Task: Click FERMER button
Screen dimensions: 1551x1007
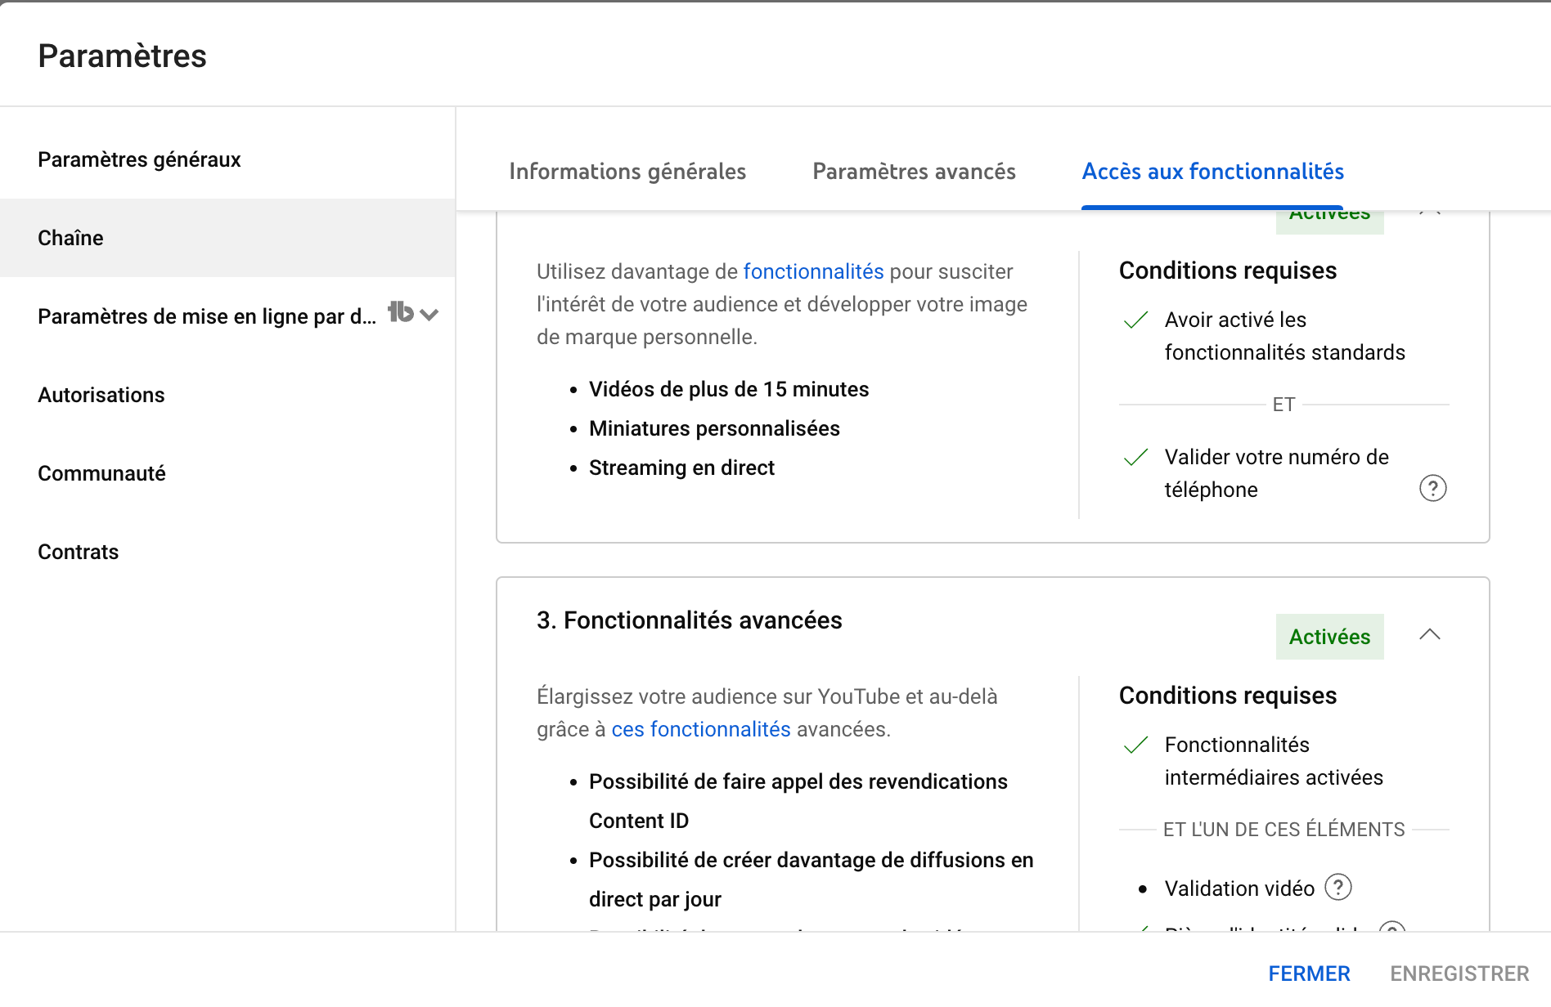Action: click(x=1309, y=973)
